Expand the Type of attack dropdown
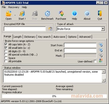The image size is (109, 104). tap(103, 29)
